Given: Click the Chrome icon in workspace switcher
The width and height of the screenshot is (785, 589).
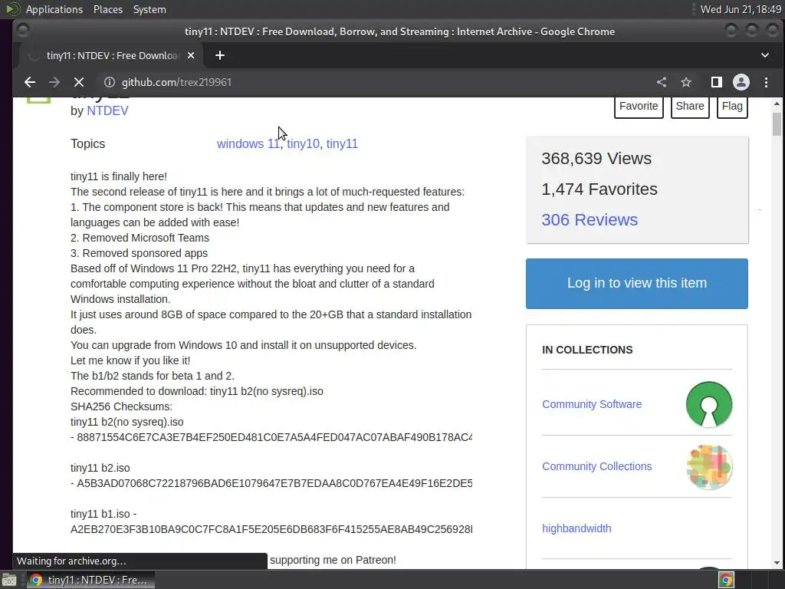Looking at the screenshot, I should pyautogui.click(x=727, y=580).
